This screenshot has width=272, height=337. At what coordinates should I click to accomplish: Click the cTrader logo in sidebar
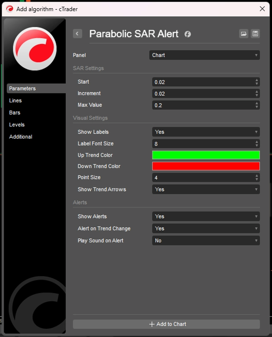[x=35, y=49]
